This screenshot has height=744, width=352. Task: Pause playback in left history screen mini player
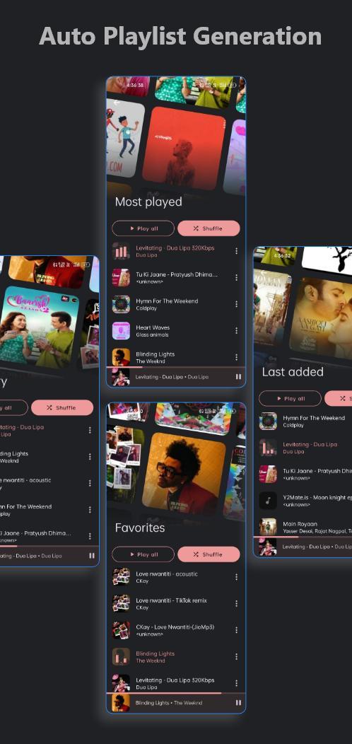point(92,556)
